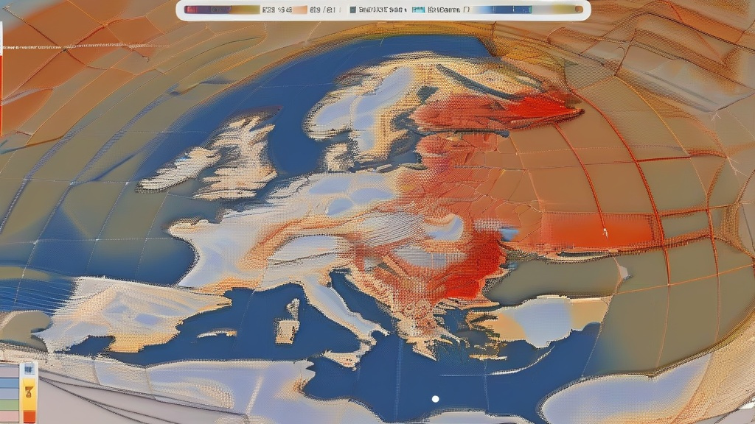
Task: Choose the green swatch in bottom-left legend
Action: [9, 404]
